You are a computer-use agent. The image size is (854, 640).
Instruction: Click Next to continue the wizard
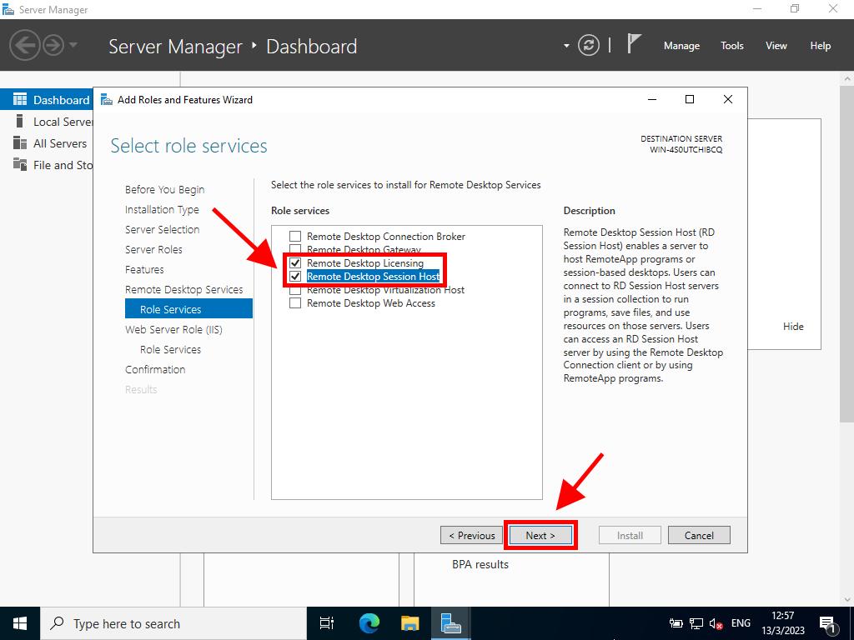[540, 536]
